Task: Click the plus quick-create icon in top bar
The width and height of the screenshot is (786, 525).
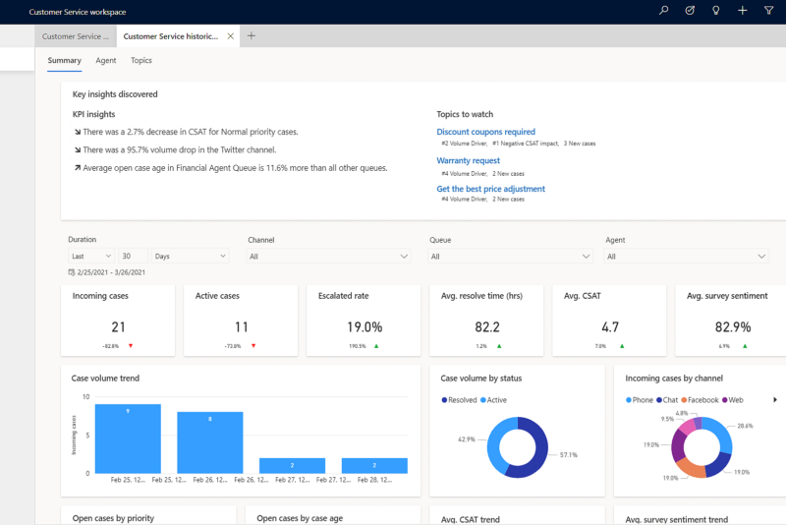Action: 743,10
